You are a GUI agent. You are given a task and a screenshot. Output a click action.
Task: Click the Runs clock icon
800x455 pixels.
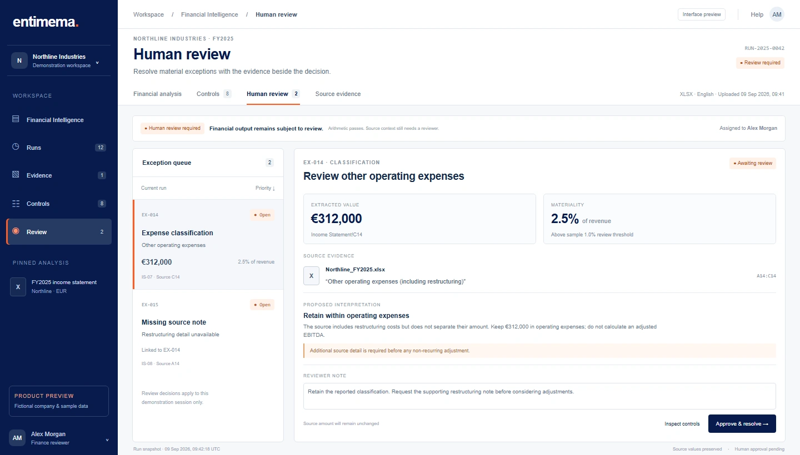16,147
